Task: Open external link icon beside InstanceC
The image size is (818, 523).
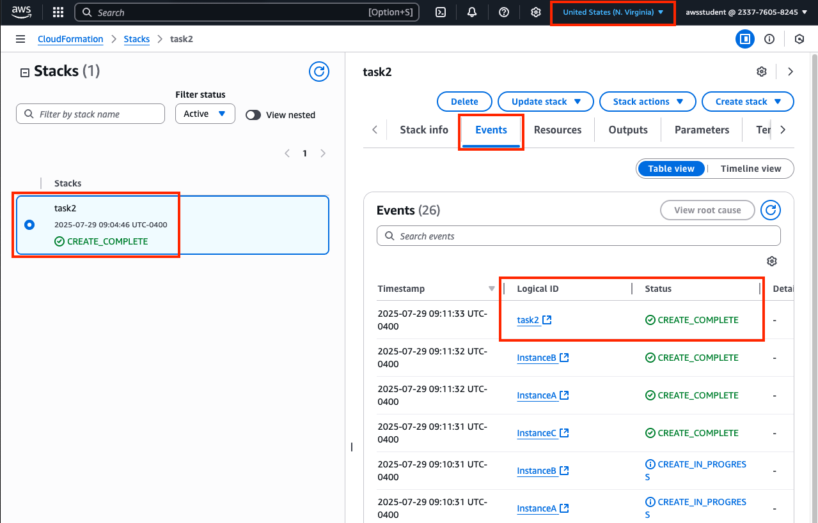Action: tap(564, 433)
